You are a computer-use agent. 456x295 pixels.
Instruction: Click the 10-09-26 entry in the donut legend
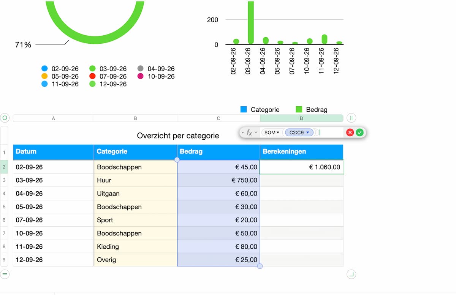156,76
